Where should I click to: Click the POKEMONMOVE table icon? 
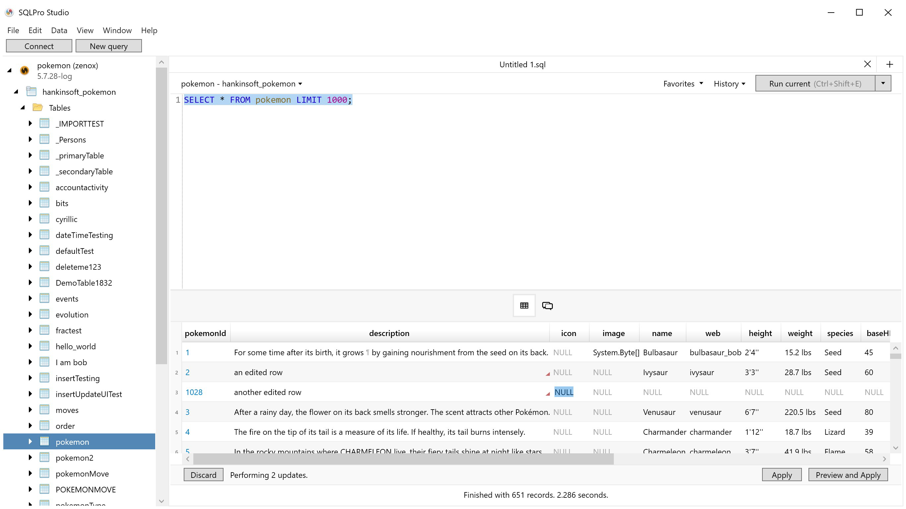click(x=44, y=489)
